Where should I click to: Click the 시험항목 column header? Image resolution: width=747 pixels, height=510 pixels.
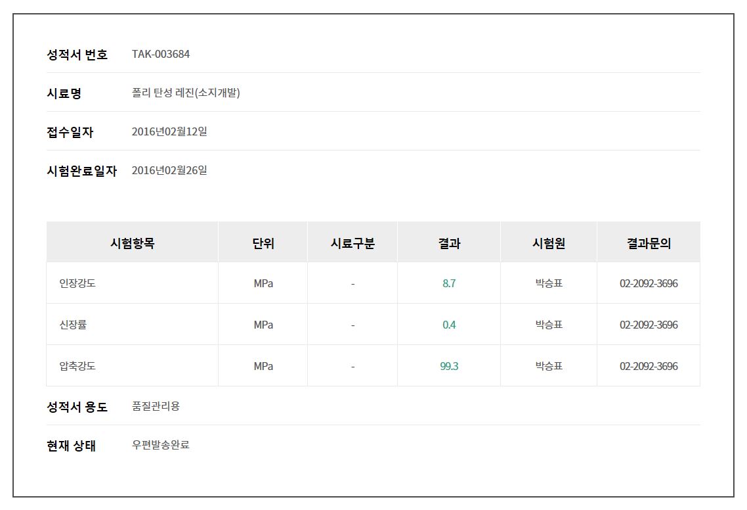point(132,243)
